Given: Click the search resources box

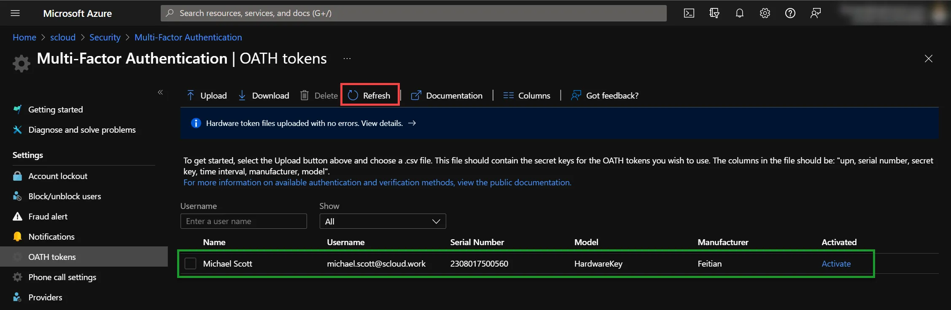Looking at the screenshot, I should pyautogui.click(x=413, y=13).
